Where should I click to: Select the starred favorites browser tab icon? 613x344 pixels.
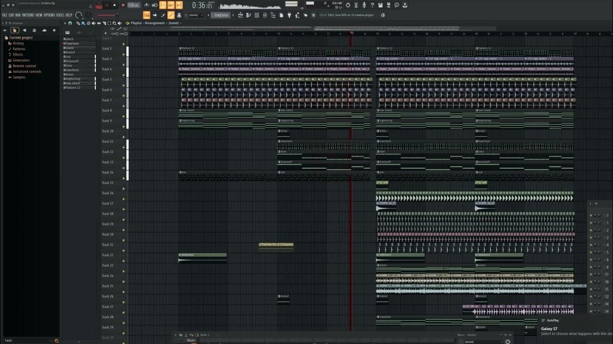54,30
